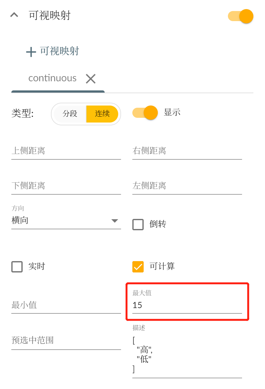265x389 pixels.
Task: Check the 实时 checkbox
Action: (17, 267)
